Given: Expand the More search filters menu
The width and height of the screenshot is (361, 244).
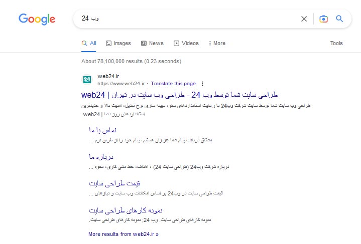Looking at the screenshot, I should tap(217, 44).
